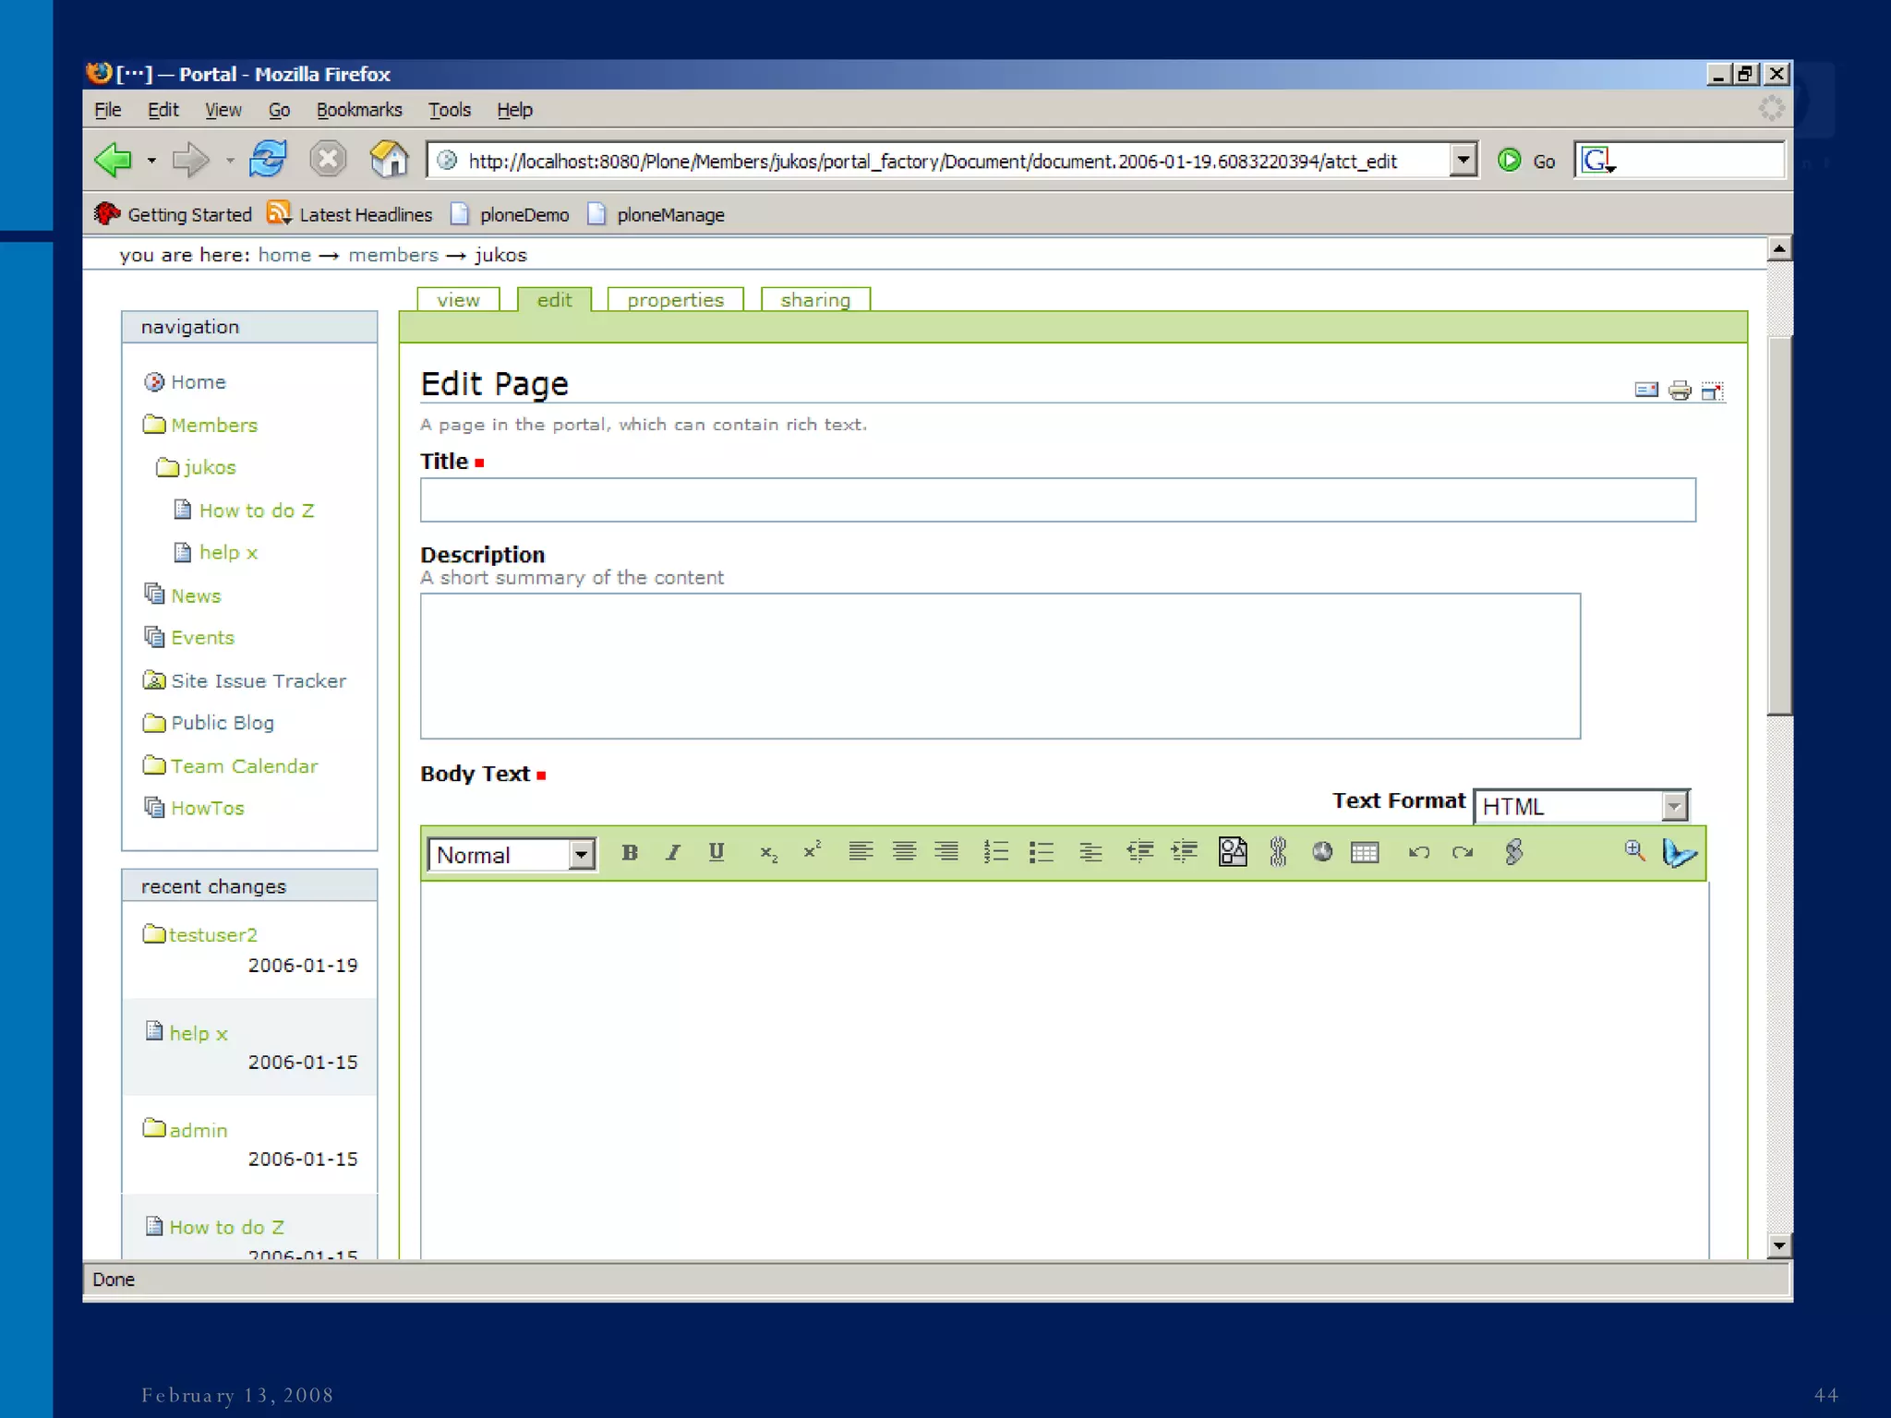Toggle bold formatting in body editor
This screenshot has height=1418, width=1891.
630,852
